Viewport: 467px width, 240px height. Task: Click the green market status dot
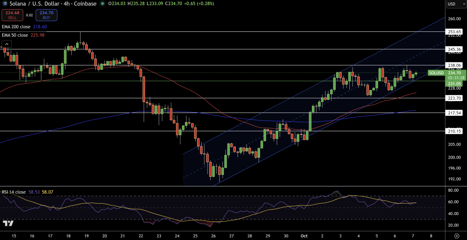tap(105, 4)
